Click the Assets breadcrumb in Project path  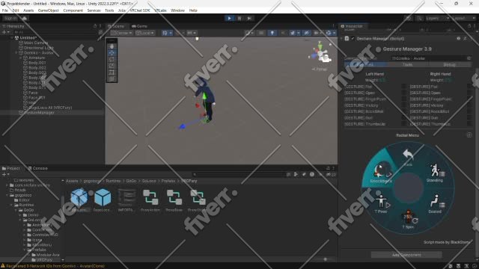tap(72, 181)
